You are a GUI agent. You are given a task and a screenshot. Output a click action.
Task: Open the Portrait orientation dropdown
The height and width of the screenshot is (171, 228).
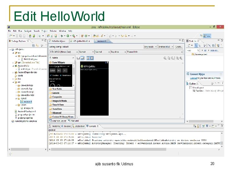point(86,52)
